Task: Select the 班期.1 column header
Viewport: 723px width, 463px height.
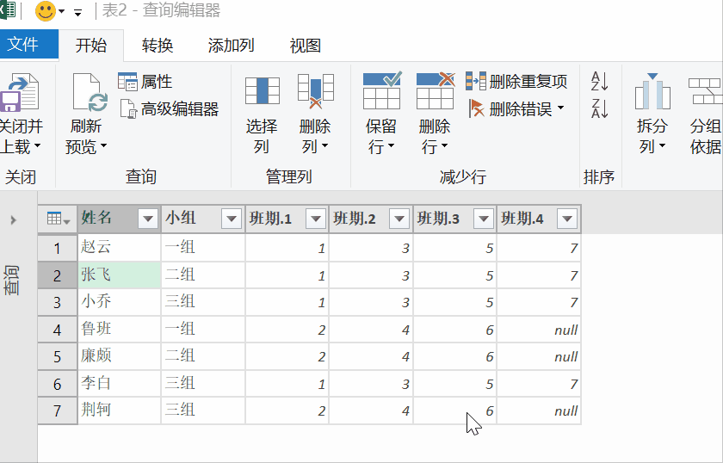Action: pyautogui.click(x=287, y=218)
